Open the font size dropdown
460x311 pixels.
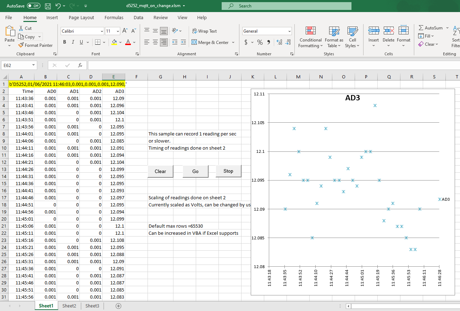click(118, 31)
